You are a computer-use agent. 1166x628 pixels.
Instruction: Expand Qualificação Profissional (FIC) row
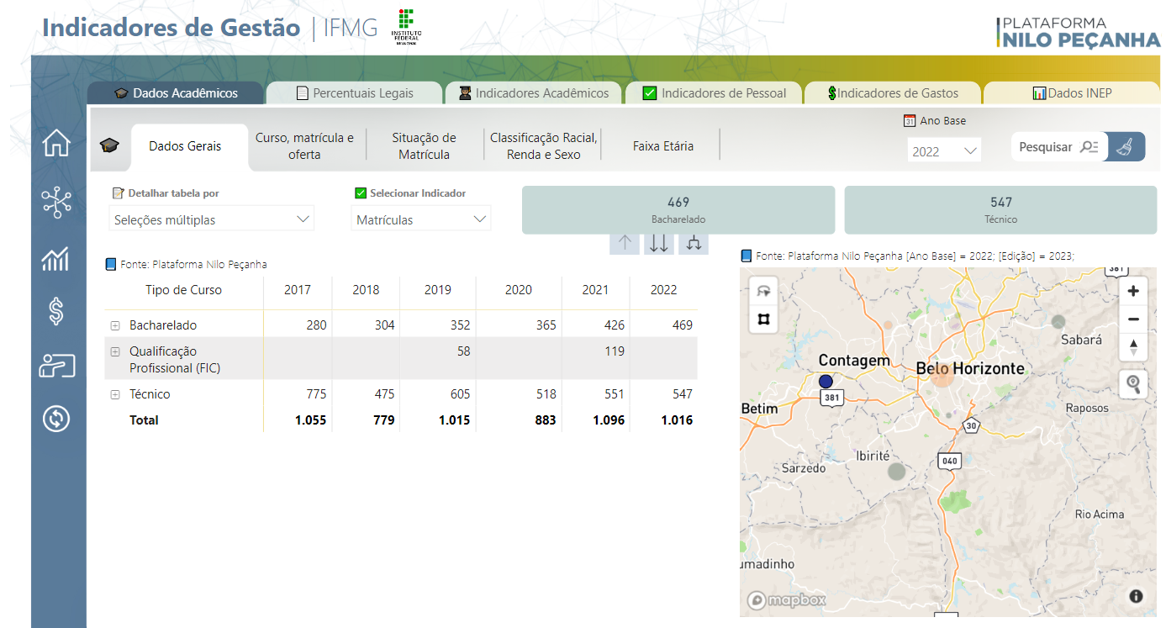pyautogui.click(x=115, y=351)
